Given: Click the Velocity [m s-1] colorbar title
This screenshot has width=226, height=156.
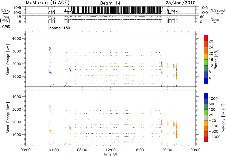Looking at the screenshot, I should 223,117.
